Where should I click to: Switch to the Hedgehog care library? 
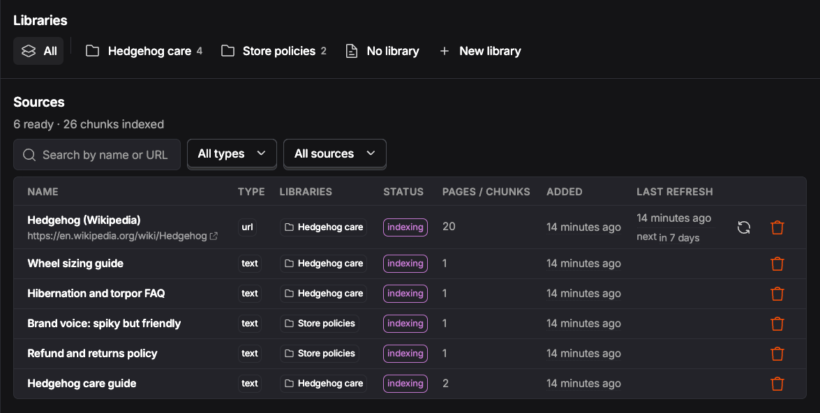pyautogui.click(x=144, y=51)
